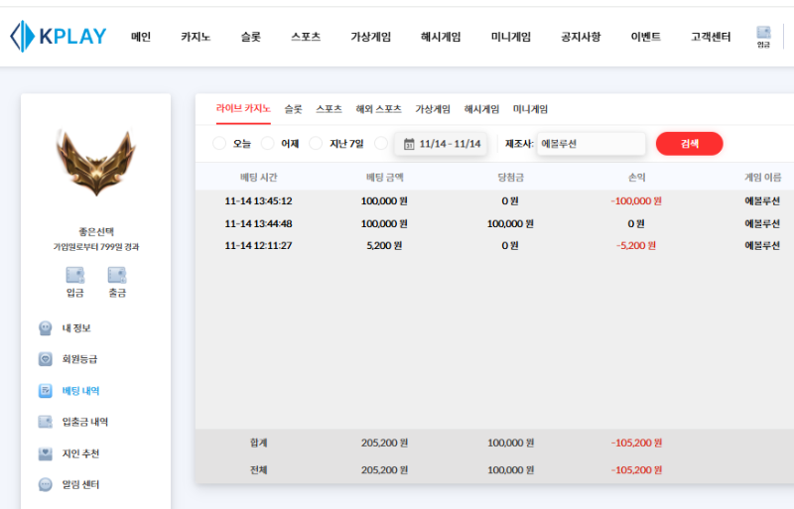This screenshot has width=794, height=509.
Task: Click the calendar icon in date range
Action: point(409,144)
